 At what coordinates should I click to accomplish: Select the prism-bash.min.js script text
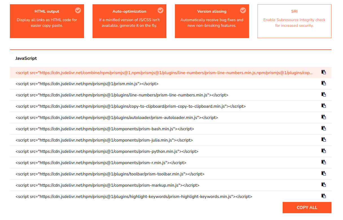(x=105, y=129)
